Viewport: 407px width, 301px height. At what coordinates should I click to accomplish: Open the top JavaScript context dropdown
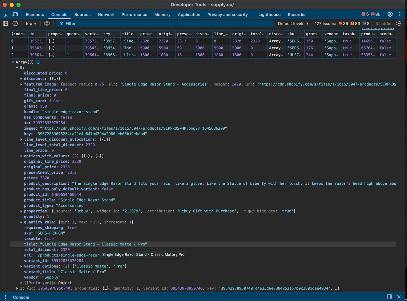pyautogui.click(x=31, y=23)
